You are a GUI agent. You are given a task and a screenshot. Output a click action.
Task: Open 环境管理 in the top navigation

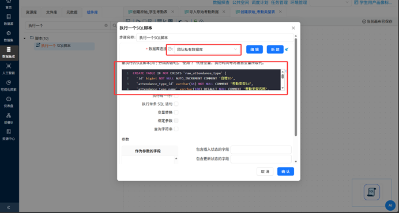coord(299,2)
